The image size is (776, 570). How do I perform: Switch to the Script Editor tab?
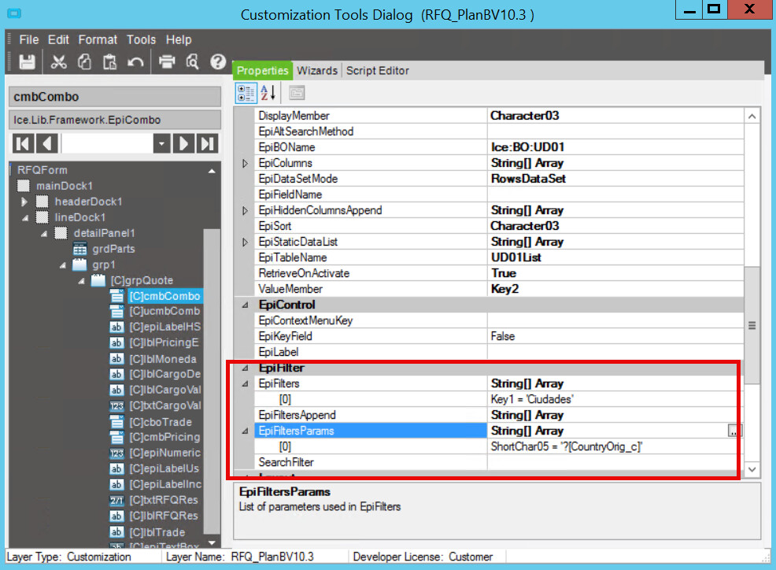pyautogui.click(x=378, y=71)
